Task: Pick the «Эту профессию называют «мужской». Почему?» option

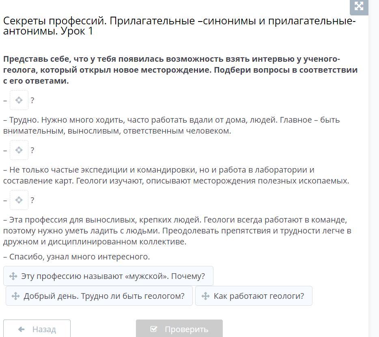Action: [108, 276]
